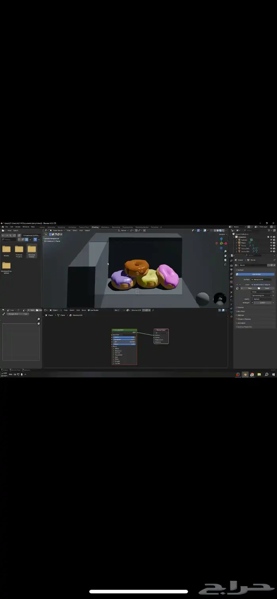Viewport: 277px width, 599px height.
Task: Switch to the Shading workspace tab
Action: coord(95,227)
